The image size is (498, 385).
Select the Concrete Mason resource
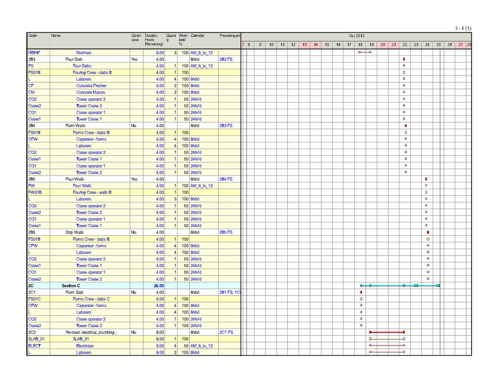[90, 92]
